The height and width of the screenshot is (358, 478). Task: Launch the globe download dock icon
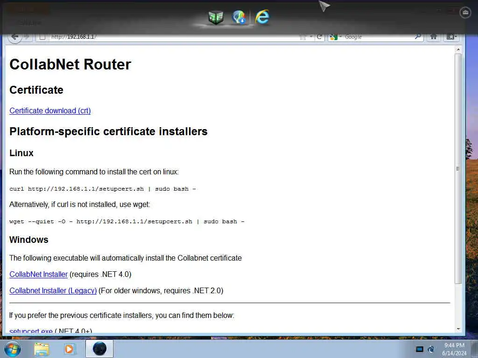pos(239,17)
